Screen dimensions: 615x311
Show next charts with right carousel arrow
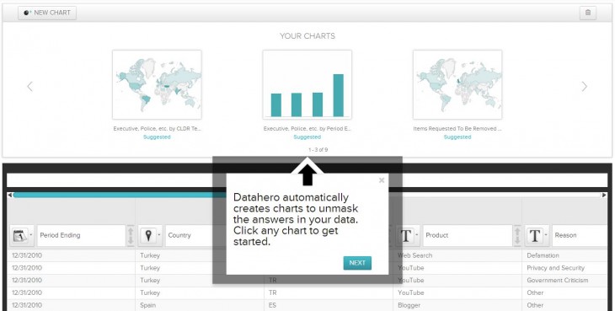585,86
